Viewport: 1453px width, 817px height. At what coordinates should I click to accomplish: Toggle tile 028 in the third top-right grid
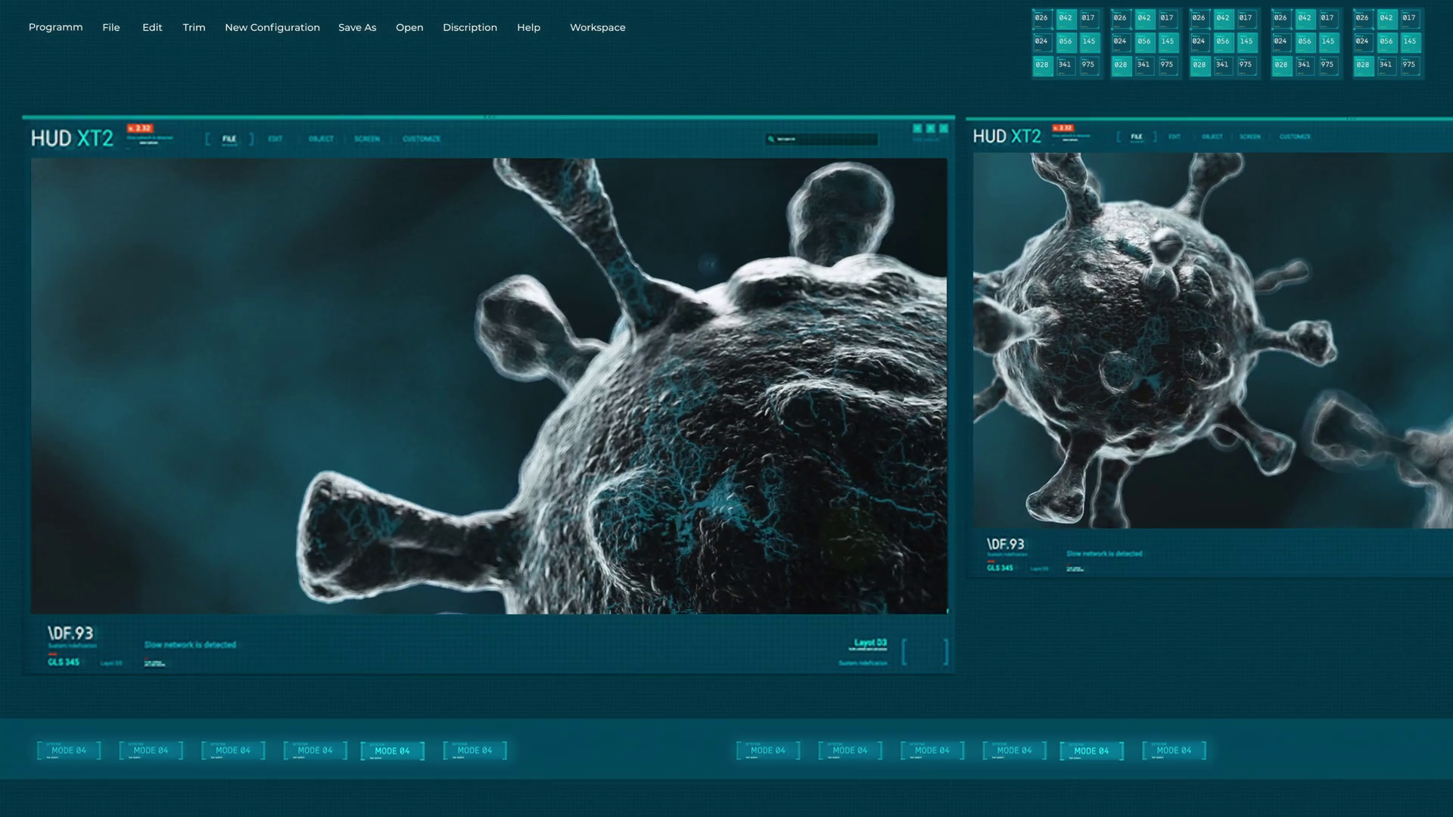pos(1199,65)
